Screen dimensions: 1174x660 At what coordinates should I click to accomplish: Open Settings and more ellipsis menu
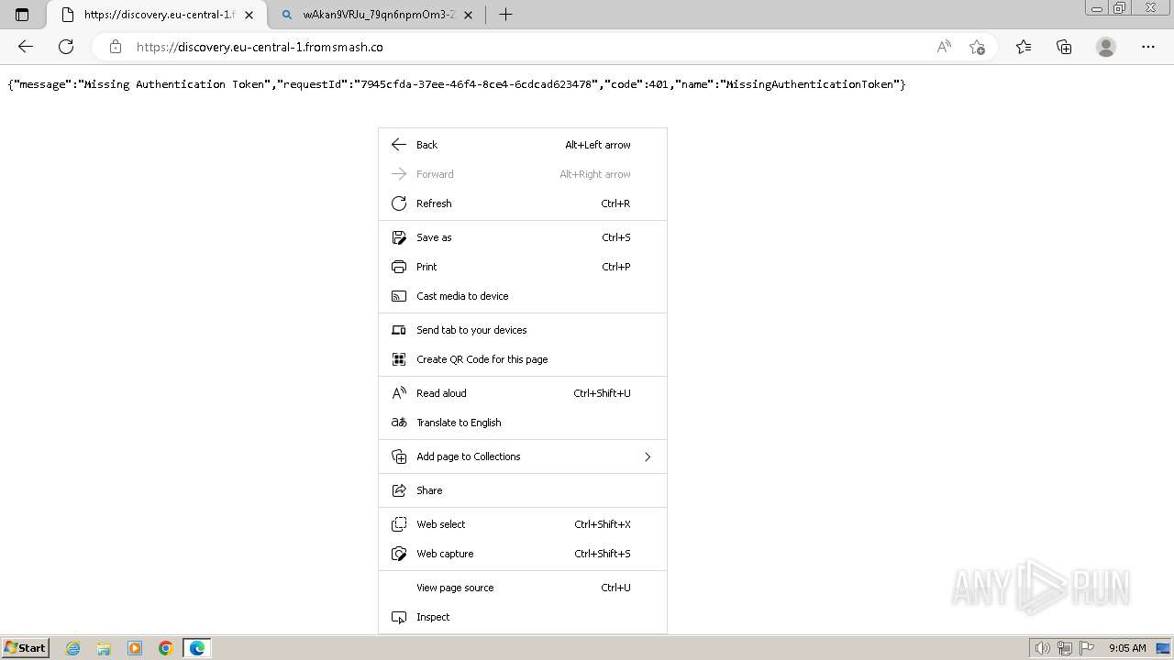pos(1148,47)
